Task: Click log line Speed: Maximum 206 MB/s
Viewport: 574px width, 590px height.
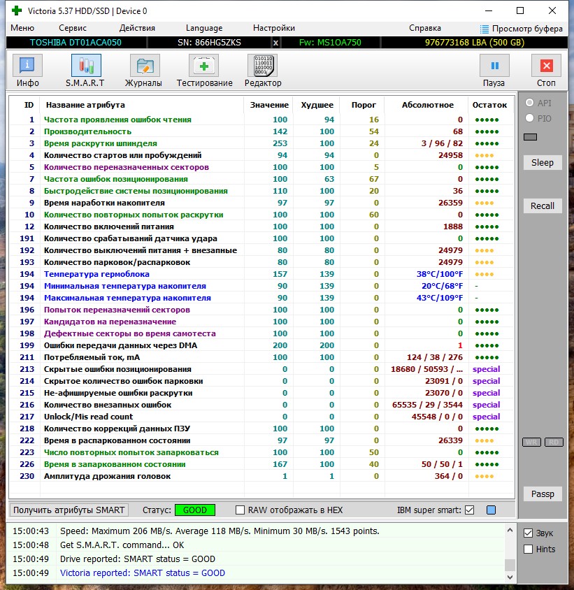Action: tap(220, 531)
